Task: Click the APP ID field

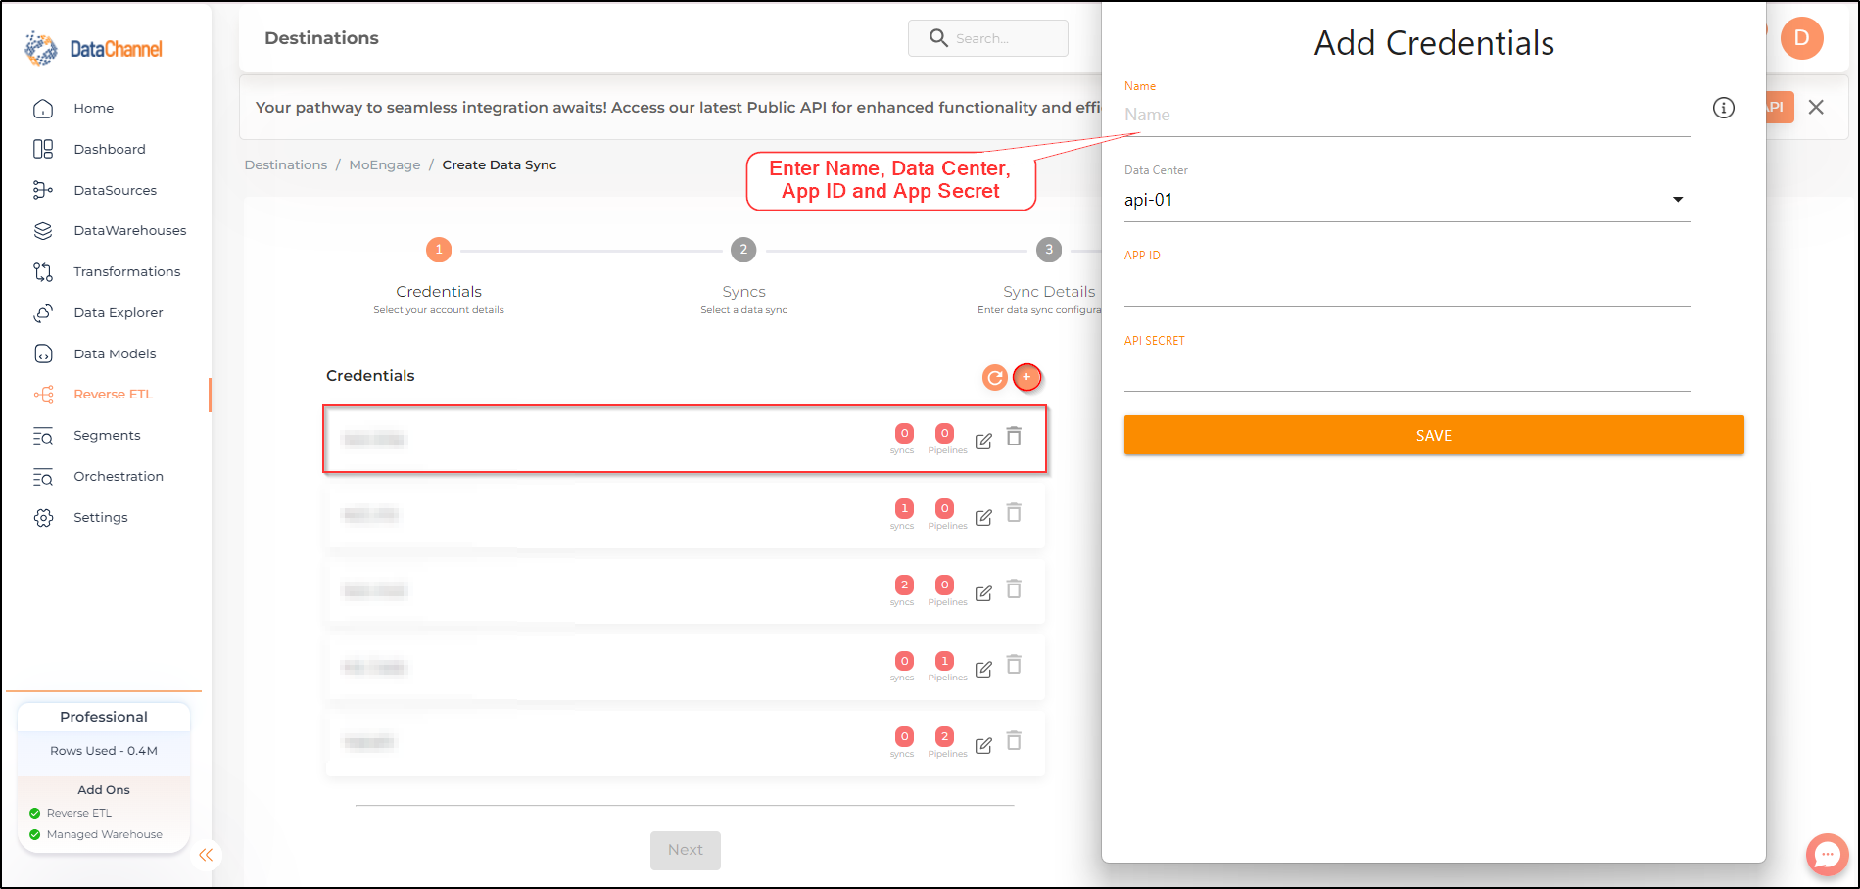Action: [1407, 287]
